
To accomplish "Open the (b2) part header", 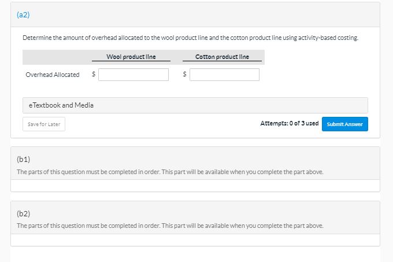I will [x=24, y=213].
